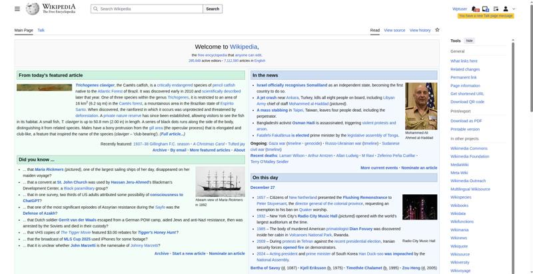The width and height of the screenshot is (533, 274).
Task: Open the Trichogenes claviger featured image
Action: click(45, 86)
